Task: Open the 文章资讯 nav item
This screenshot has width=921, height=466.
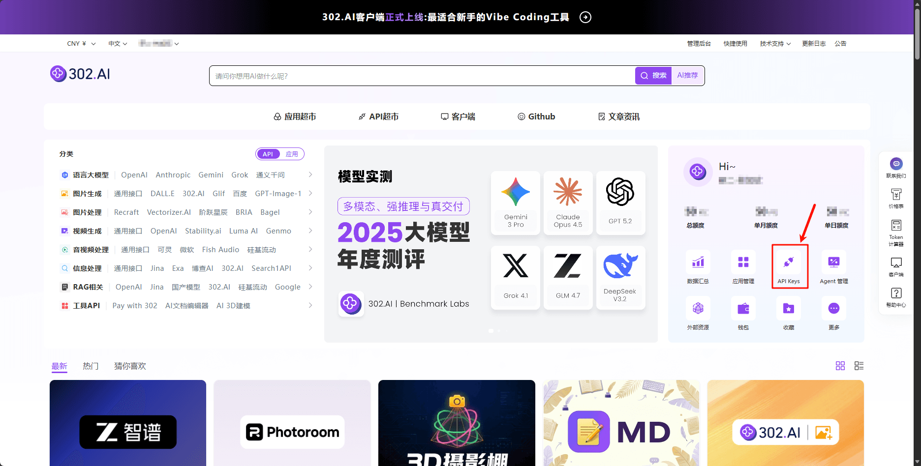Action: point(618,116)
